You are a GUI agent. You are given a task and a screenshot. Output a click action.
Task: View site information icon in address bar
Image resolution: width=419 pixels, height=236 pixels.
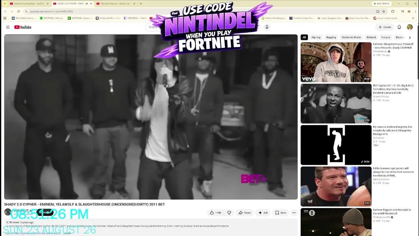coord(26,11)
